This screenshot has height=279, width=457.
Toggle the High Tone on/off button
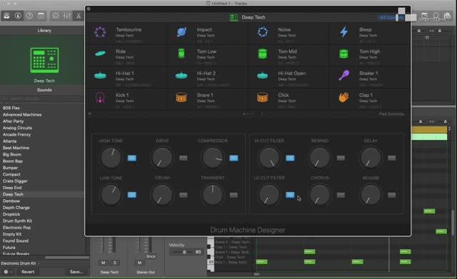[x=131, y=158]
